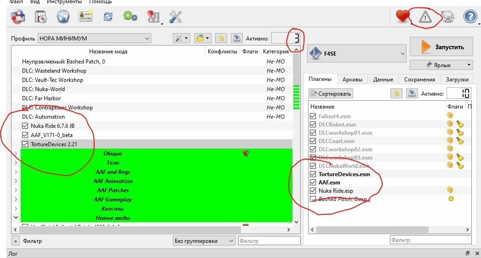Viewport: 481px width, 258px height.
Task: Click create backup icon in mod list bar
Action: 236,38
